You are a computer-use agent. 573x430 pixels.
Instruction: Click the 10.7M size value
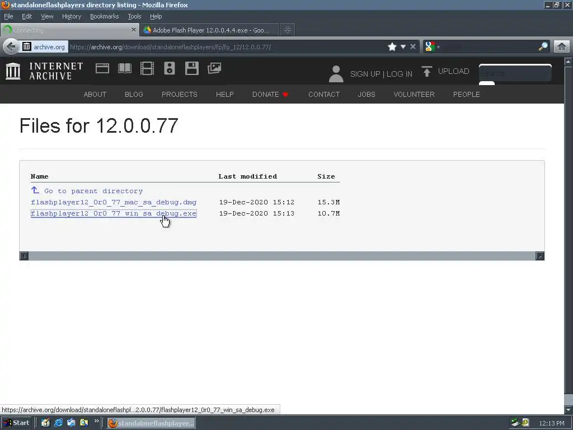pos(328,213)
